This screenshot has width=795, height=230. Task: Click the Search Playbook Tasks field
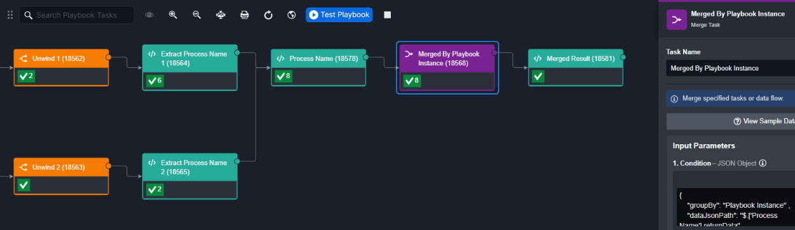point(76,15)
